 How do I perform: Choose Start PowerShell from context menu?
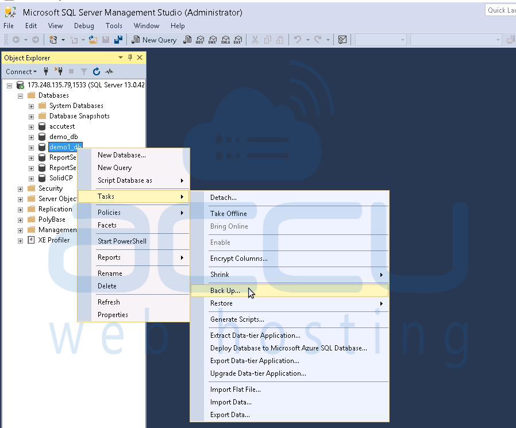click(134, 241)
